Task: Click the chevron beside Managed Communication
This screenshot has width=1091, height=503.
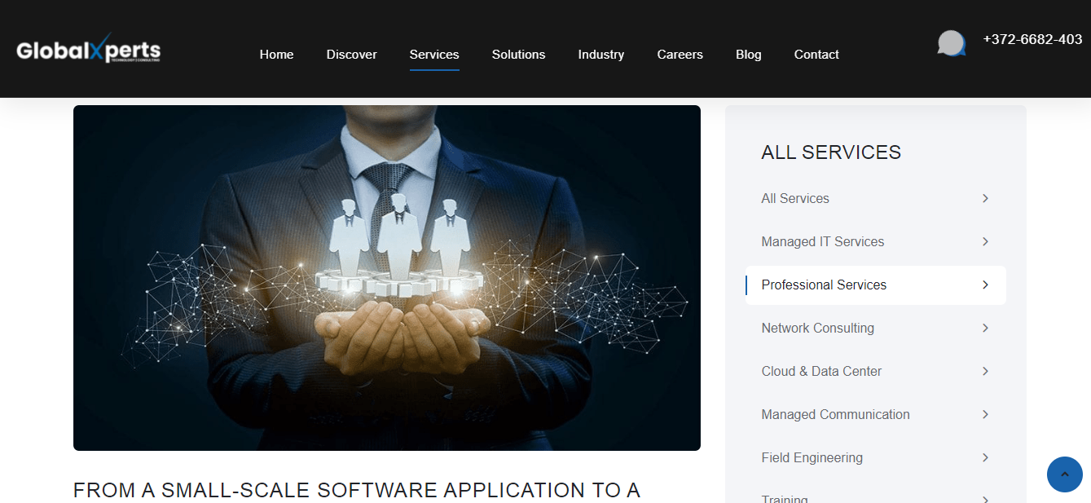Action: [x=985, y=414]
